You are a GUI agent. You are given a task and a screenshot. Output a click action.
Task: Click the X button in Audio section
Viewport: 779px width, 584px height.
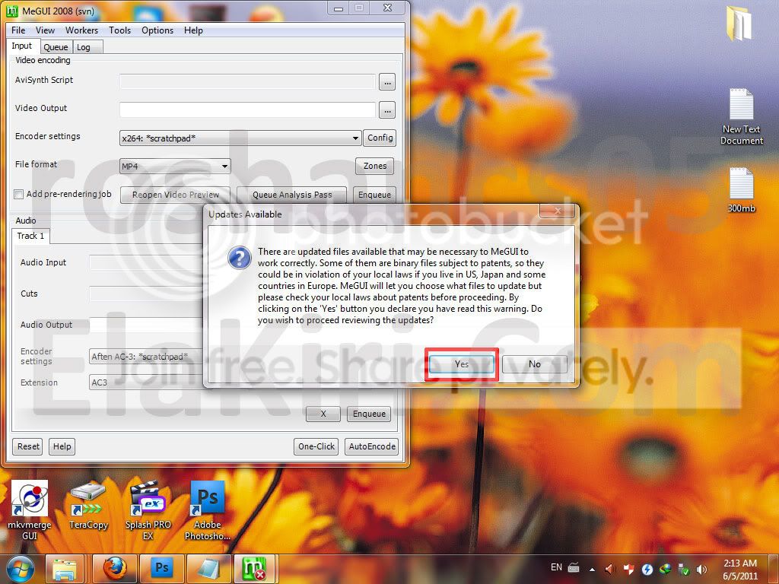[323, 414]
